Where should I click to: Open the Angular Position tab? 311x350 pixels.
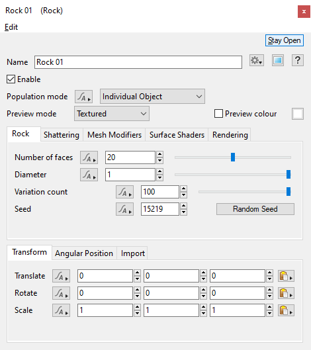[84, 253]
